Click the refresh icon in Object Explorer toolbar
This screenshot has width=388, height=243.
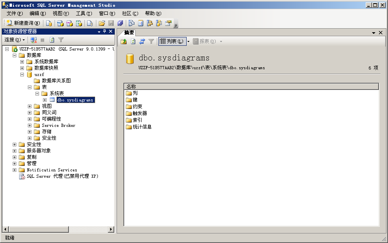tap(52, 40)
